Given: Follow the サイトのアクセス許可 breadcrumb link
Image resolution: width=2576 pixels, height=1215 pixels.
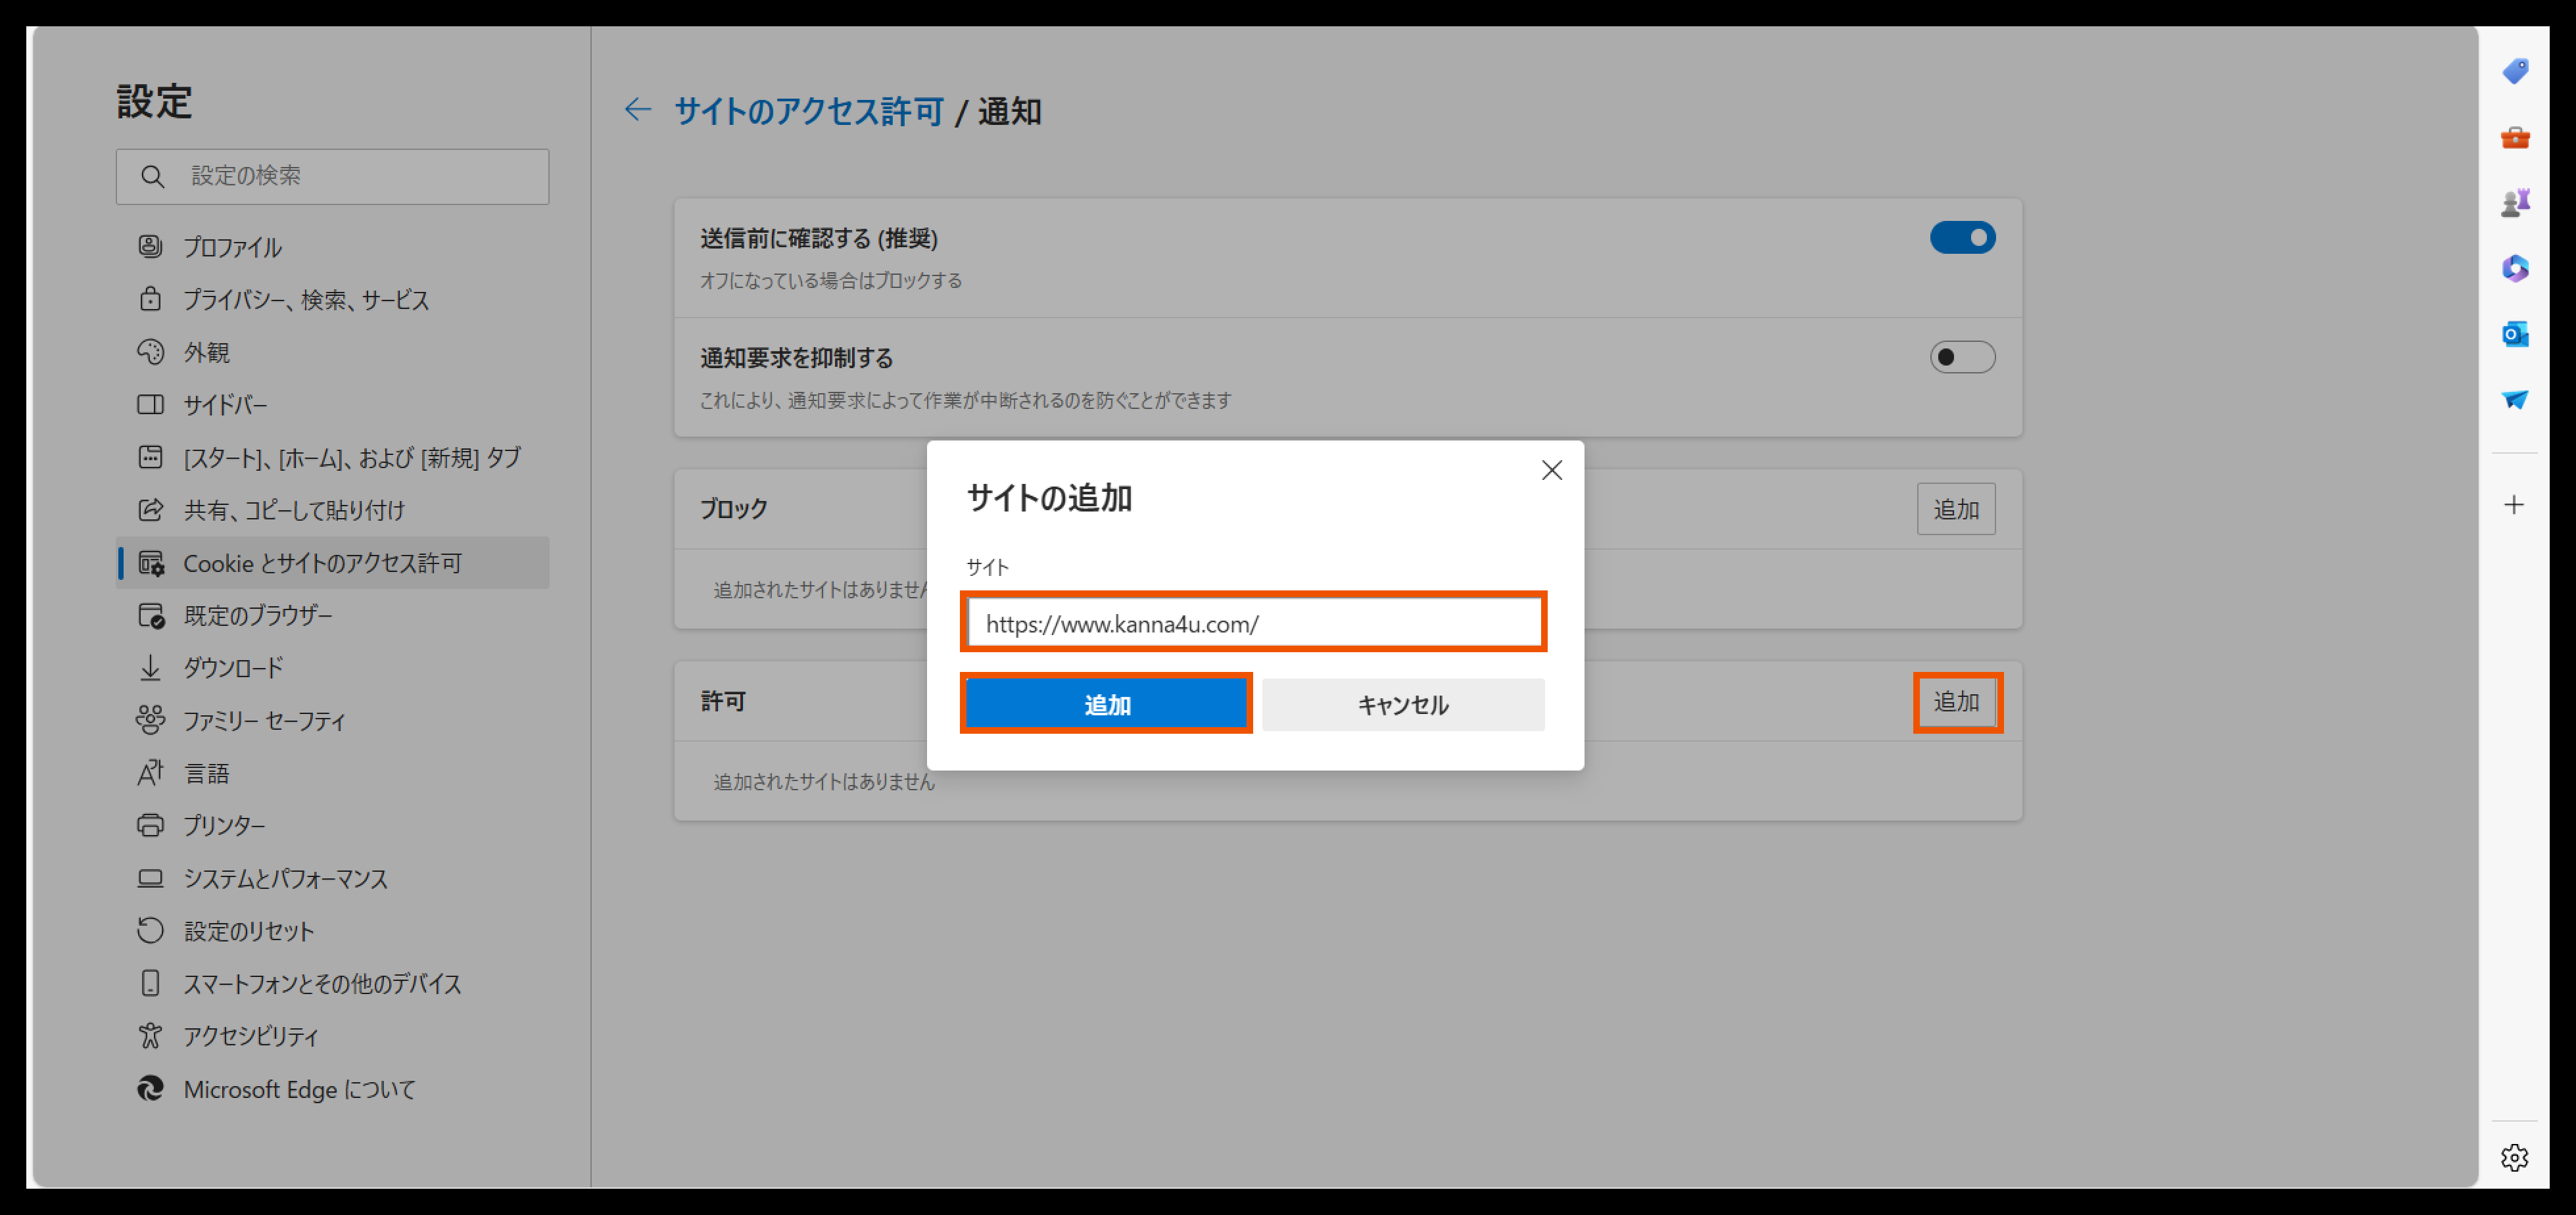Looking at the screenshot, I should [808, 111].
